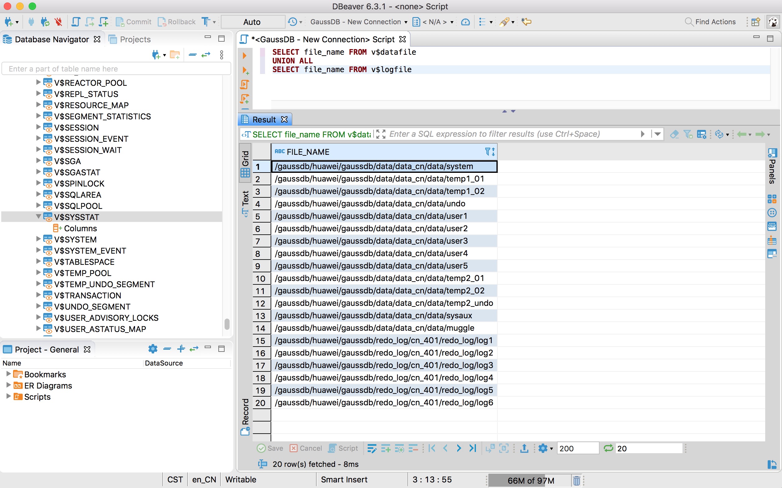Viewport: 782px width, 488px height.
Task: Expand the V$TABLESPACE tree node
Action: tap(38, 261)
